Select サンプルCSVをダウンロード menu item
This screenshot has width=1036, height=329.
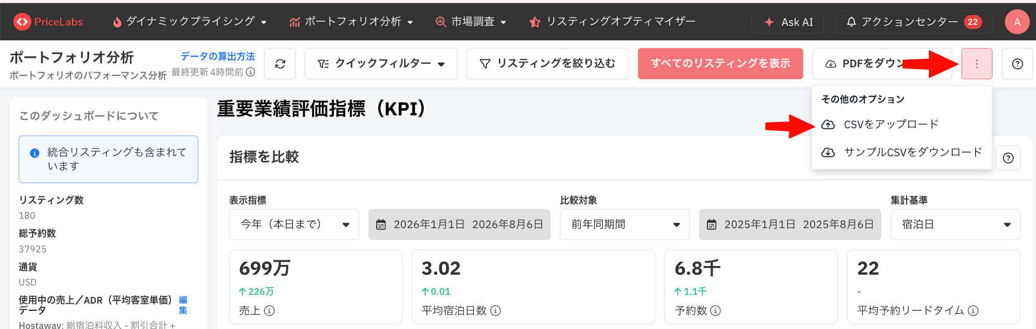coord(901,152)
